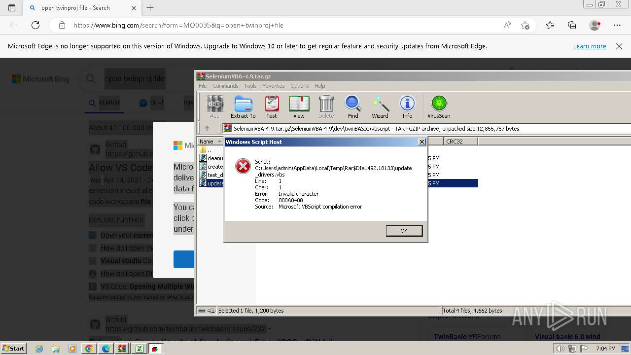Open the Favorites menu in WinRAR
This screenshot has height=355, width=631.
273,86
